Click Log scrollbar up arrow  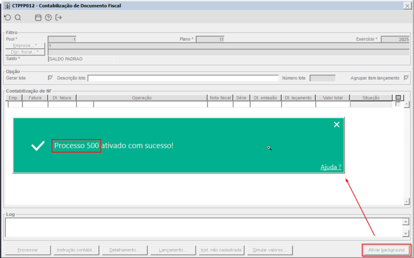click(x=406, y=222)
